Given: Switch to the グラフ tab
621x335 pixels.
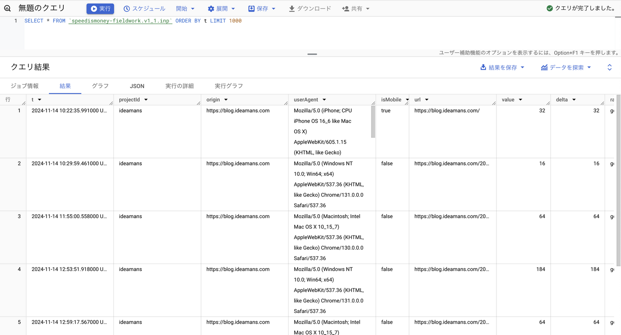Looking at the screenshot, I should click(x=100, y=86).
